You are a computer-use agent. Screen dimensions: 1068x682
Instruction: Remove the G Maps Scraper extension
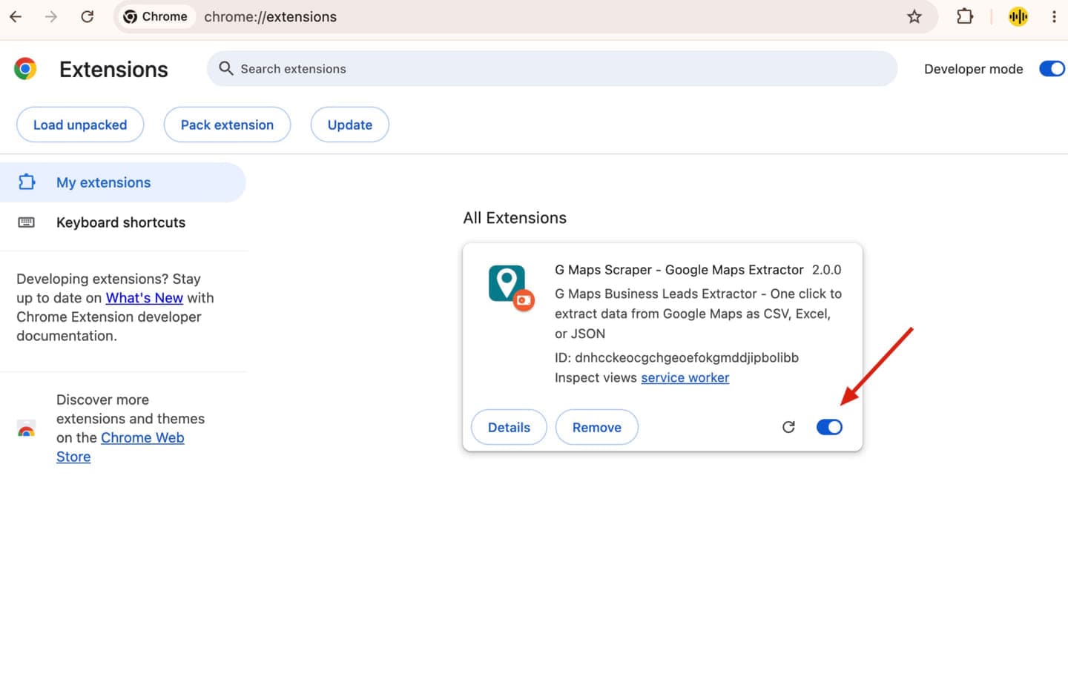[x=597, y=427]
